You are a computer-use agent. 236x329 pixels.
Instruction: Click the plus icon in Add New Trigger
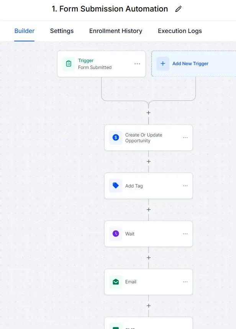(162, 64)
